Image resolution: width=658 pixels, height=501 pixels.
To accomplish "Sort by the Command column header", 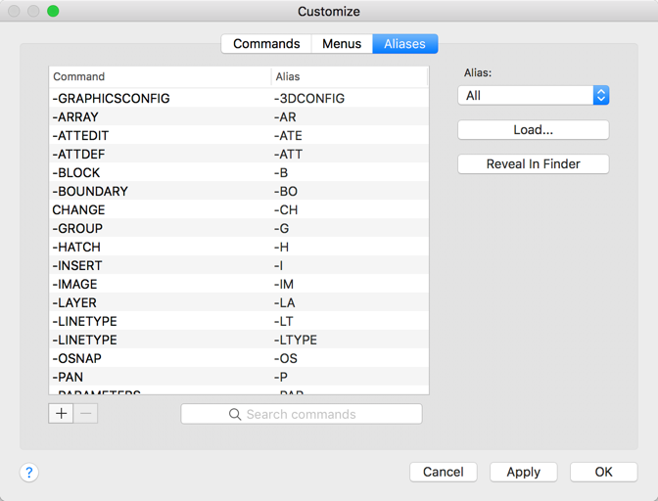I will point(160,76).
